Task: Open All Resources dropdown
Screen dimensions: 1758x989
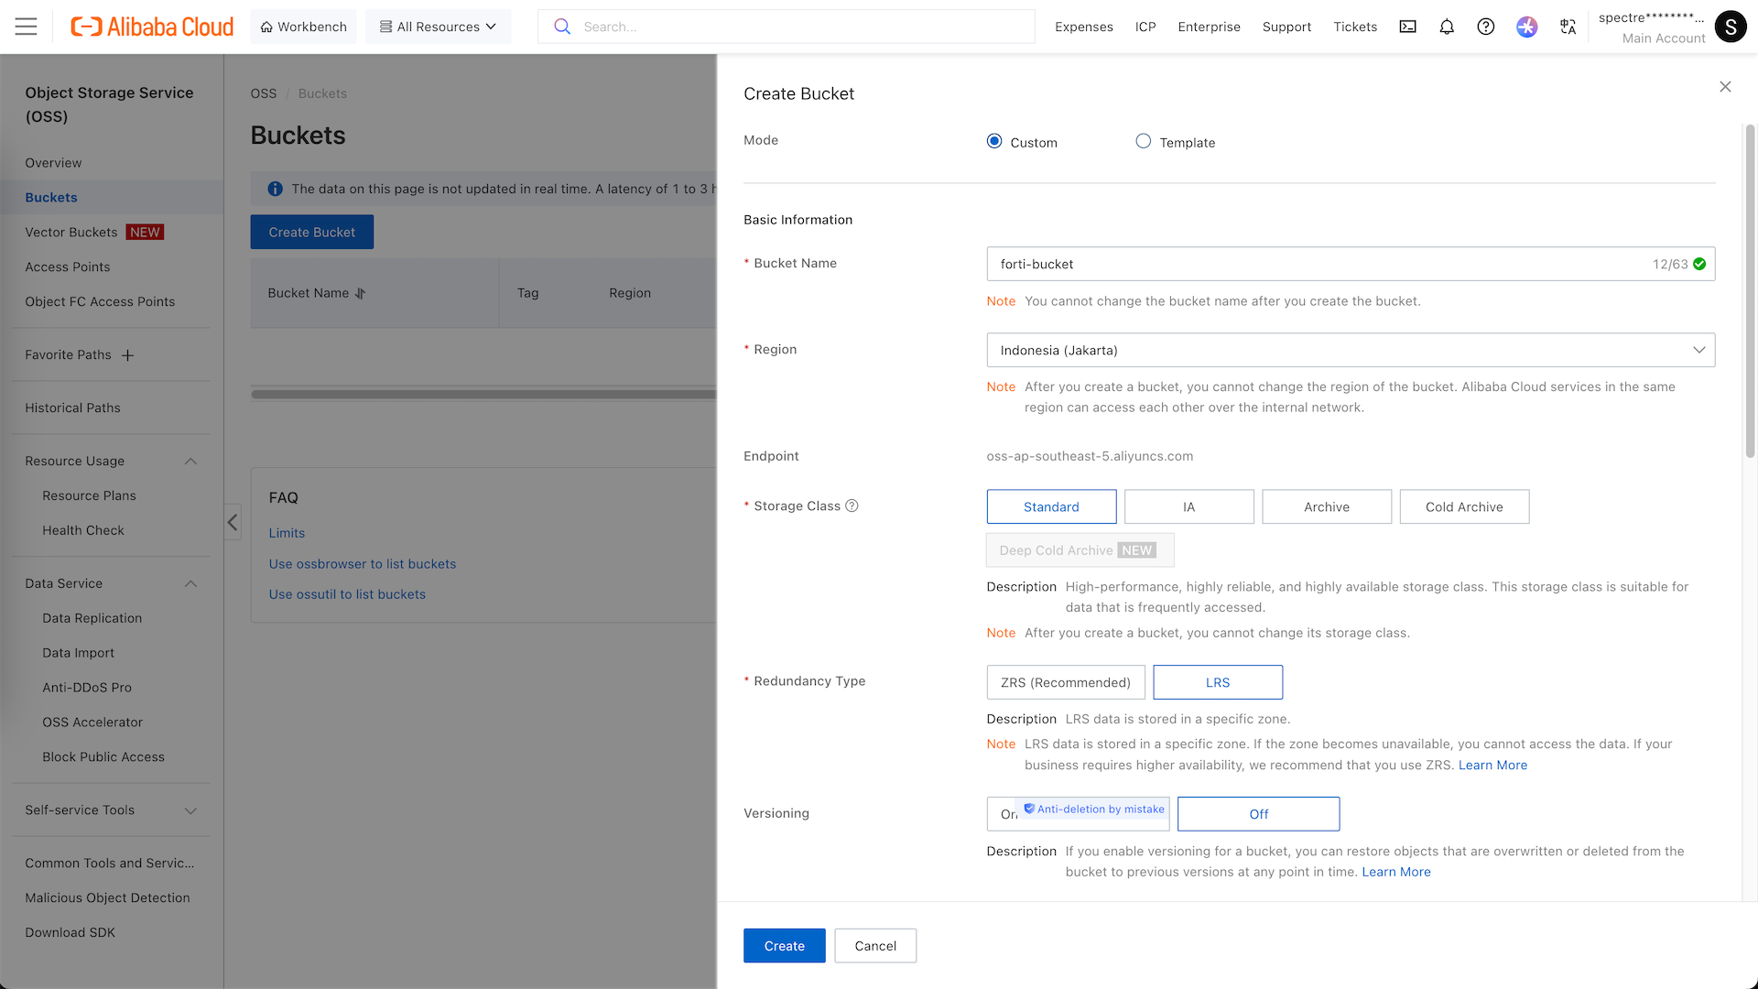Action: click(438, 27)
